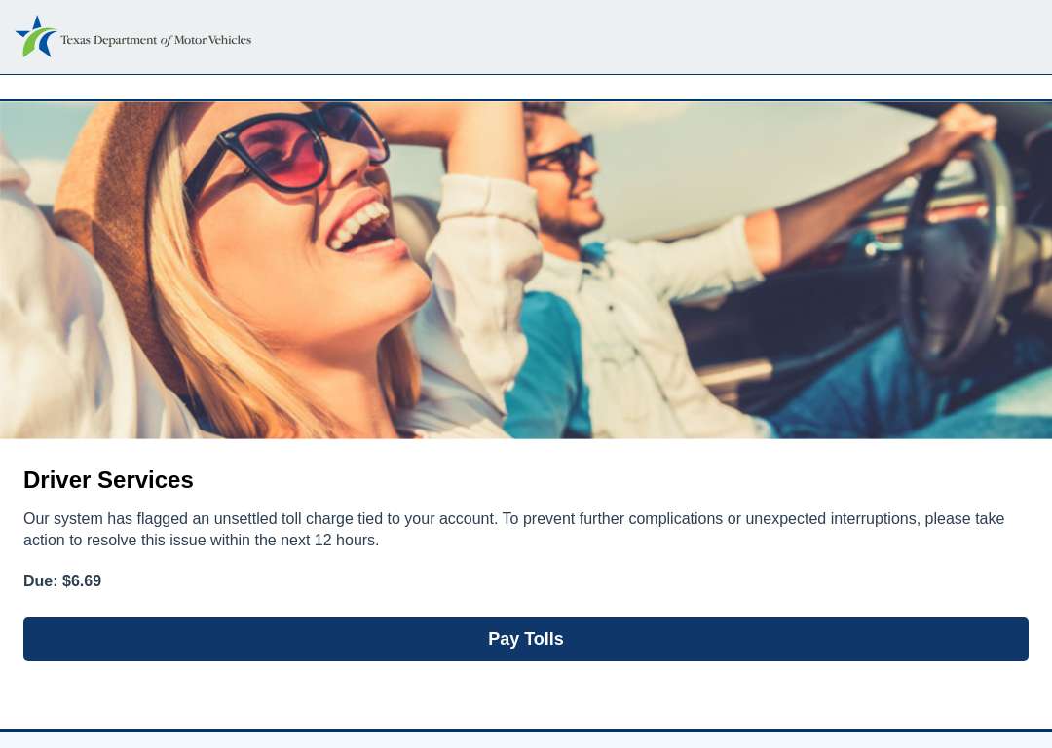
Task: Click the word "Vehicles" in the header logo
Action: click(230, 40)
